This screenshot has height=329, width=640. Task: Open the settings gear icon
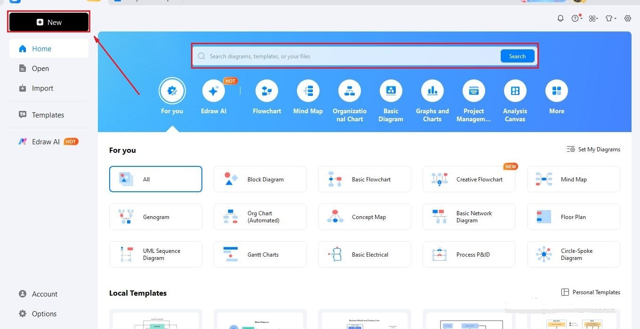(x=627, y=18)
